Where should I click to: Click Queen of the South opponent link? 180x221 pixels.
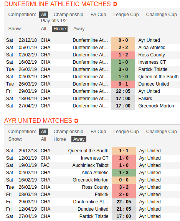pyautogui.click(x=158, y=77)
